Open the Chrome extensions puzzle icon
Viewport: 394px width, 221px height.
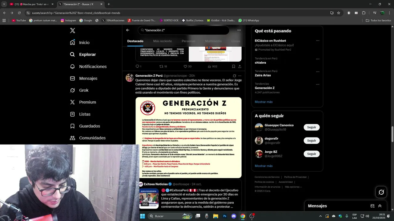(364, 13)
